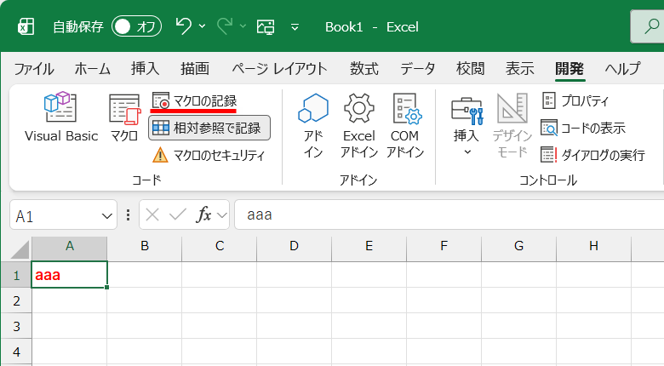Switch to the 校閲 tab
The image size is (664, 366).
[x=470, y=68]
